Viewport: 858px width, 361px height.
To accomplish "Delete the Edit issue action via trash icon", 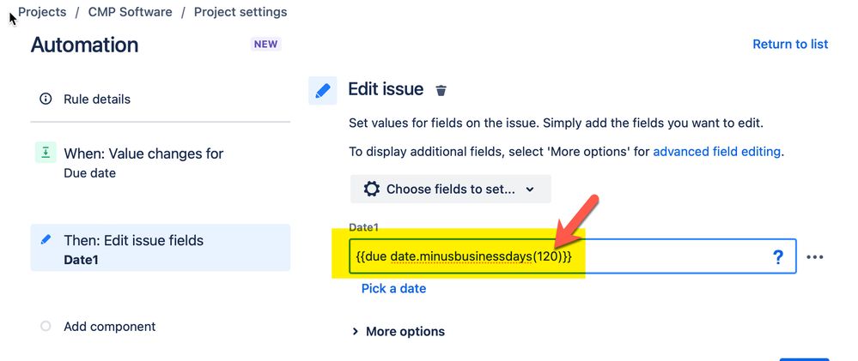I will point(441,90).
